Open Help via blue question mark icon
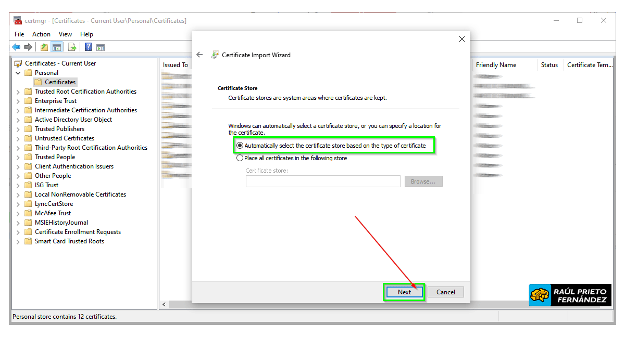The height and width of the screenshot is (338, 625). point(89,47)
